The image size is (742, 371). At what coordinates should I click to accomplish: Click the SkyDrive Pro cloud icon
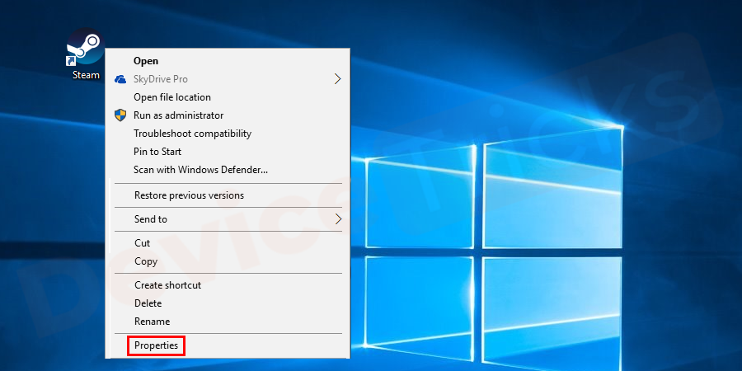120,79
